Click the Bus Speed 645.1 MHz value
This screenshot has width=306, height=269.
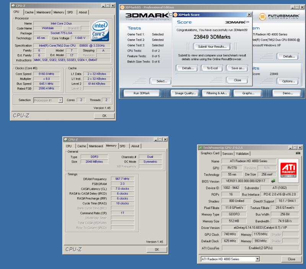pos(46,84)
